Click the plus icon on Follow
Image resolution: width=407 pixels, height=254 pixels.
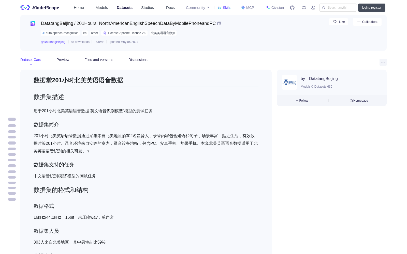pos(297,101)
